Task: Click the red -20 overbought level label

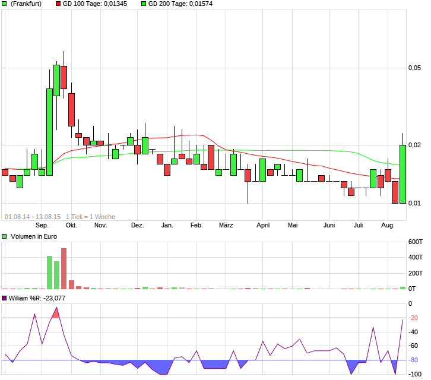Action: tap(413, 318)
